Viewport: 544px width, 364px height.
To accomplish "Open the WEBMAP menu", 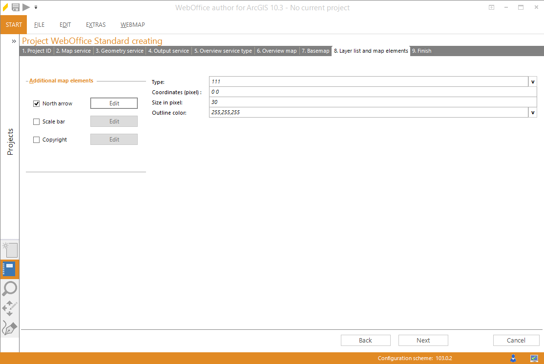I will [x=132, y=24].
